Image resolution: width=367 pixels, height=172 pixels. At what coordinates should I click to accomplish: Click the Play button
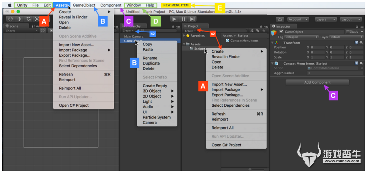click(x=174, y=19)
